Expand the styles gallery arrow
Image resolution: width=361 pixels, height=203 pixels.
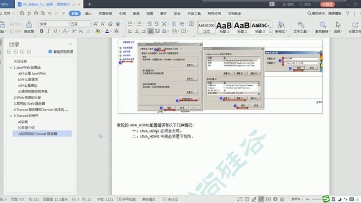coord(271,32)
